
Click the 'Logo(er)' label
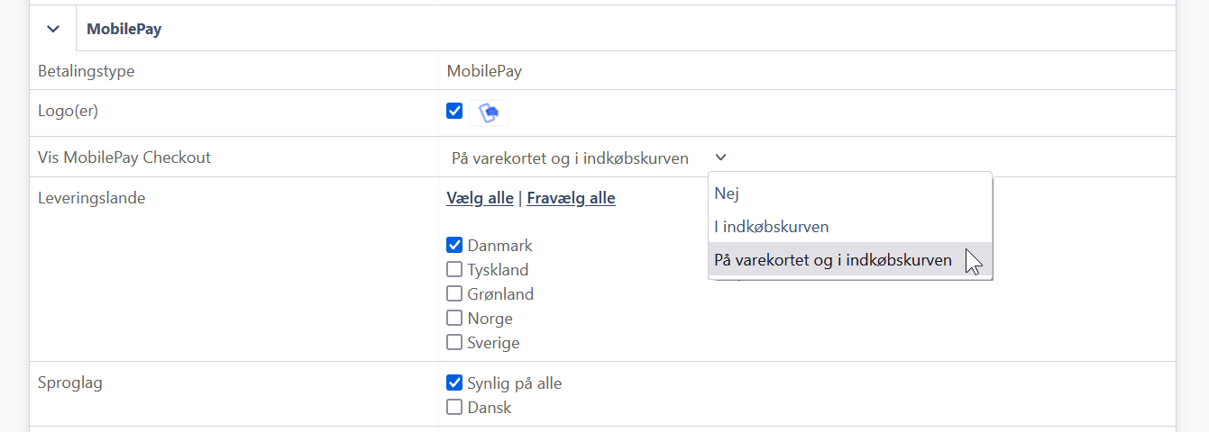tap(68, 112)
